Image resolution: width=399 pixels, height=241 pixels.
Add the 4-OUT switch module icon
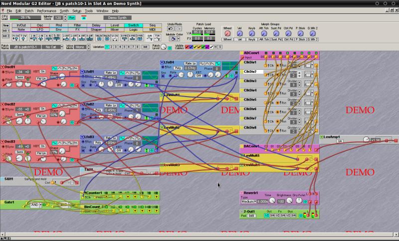click(x=82, y=37)
